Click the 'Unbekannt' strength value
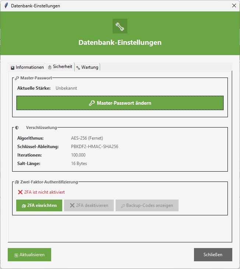 coord(66,88)
